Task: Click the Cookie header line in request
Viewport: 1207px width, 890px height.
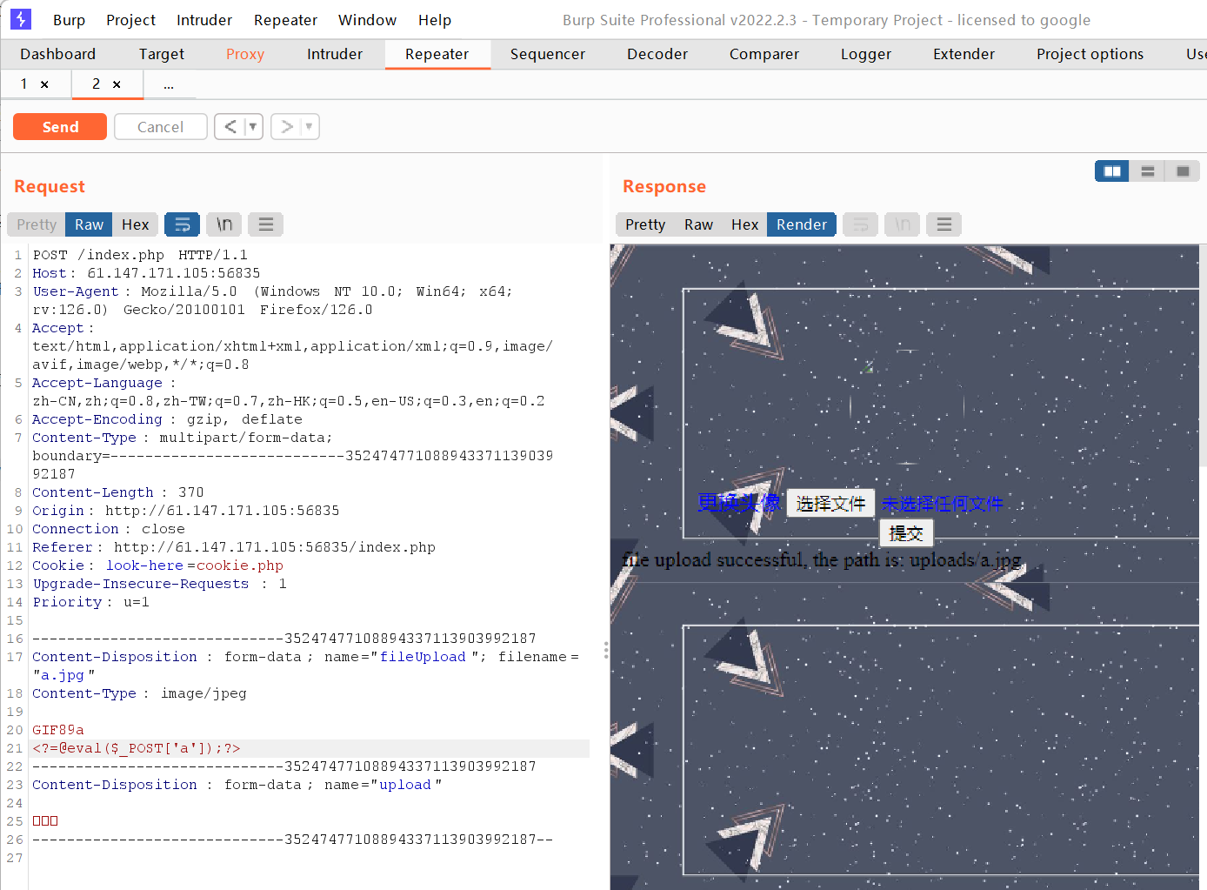Action: [157, 565]
